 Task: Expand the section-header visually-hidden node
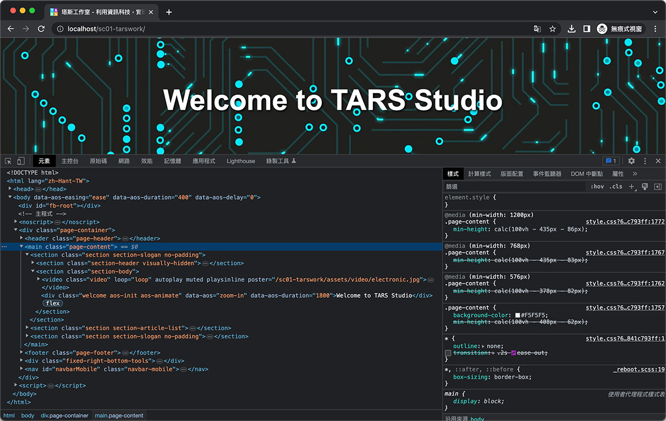point(33,263)
